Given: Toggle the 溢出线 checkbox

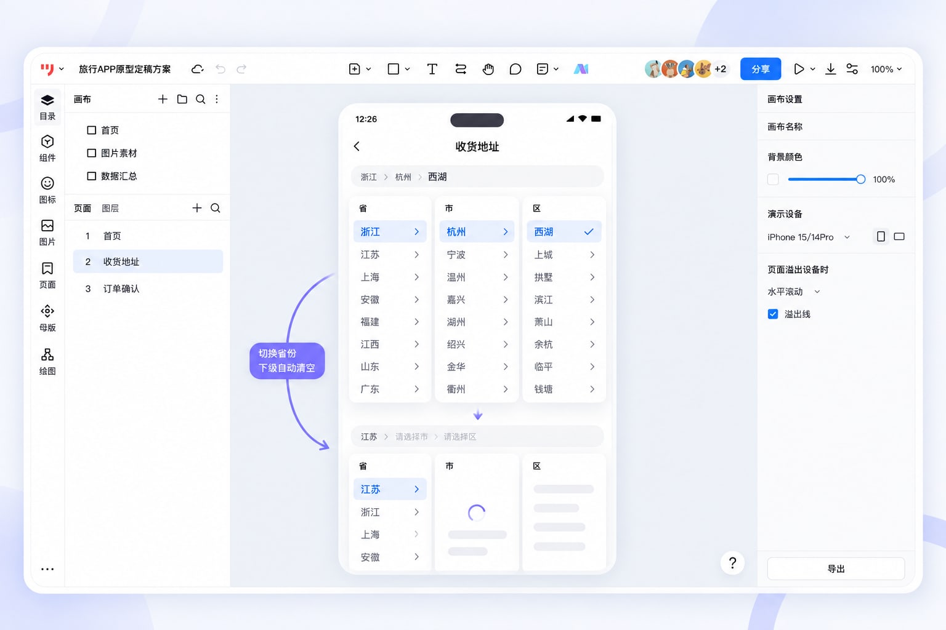Looking at the screenshot, I should (773, 314).
